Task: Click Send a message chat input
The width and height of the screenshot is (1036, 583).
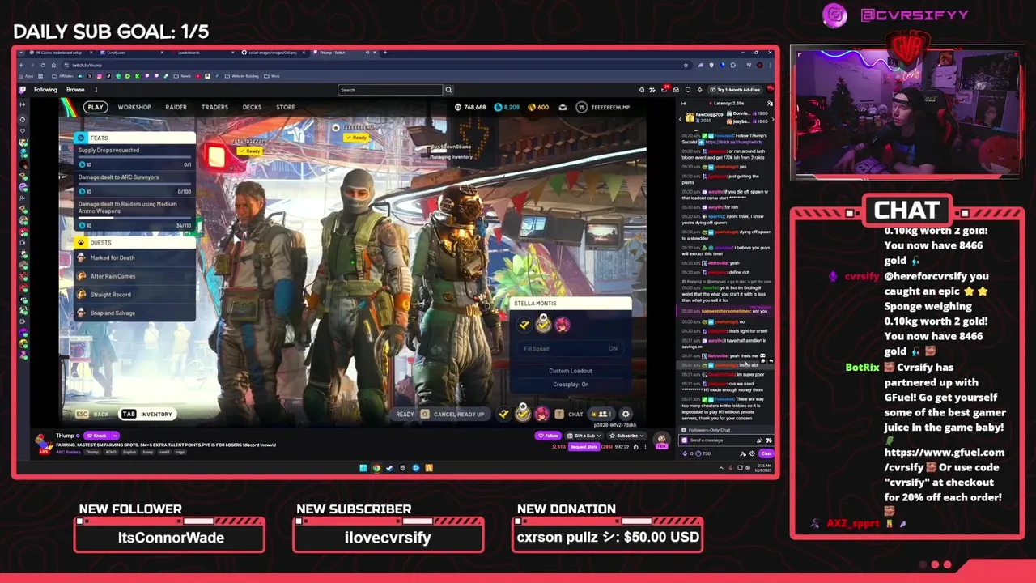Action: point(726,440)
